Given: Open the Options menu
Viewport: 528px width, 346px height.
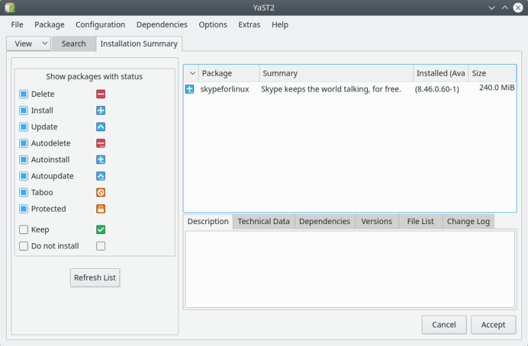Looking at the screenshot, I should point(213,25).
